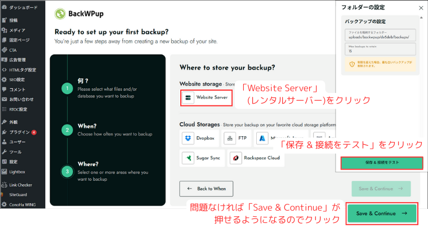The height and width of the screenshot is (232, 428).
Task: Choose Rackspace Cloud storage
Action: (x=256, y=158)
